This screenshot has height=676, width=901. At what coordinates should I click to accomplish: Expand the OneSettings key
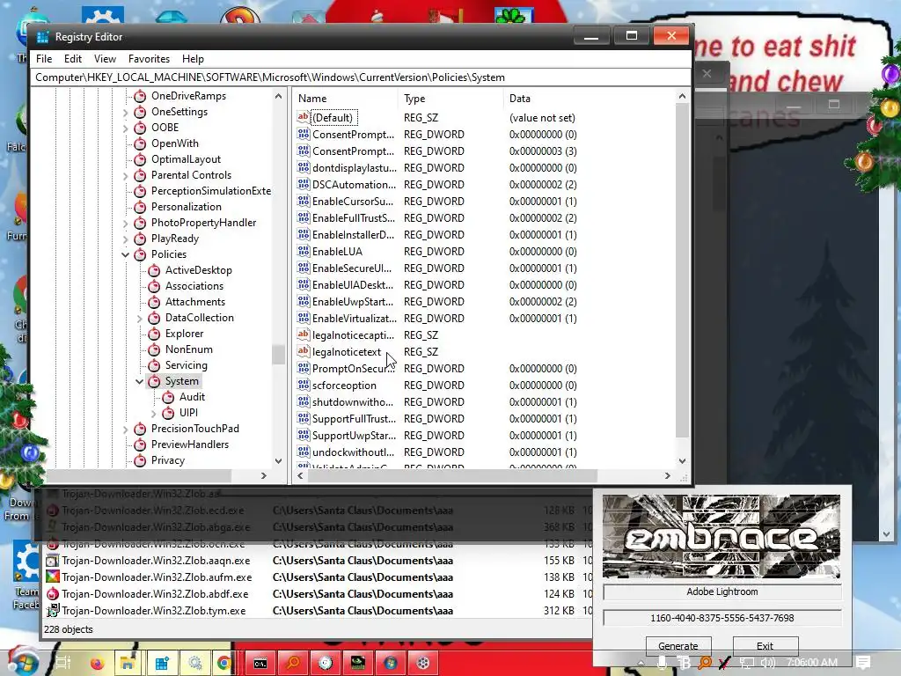pos(125,112)
